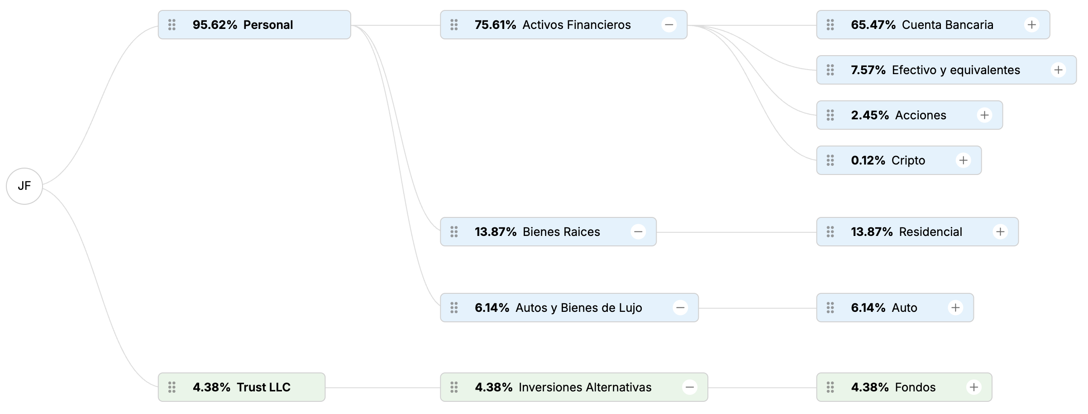The height and width of the screenshot is (414, 1088).
Task: Click the drag handle on Cripto node
Action: click(830, 160)
